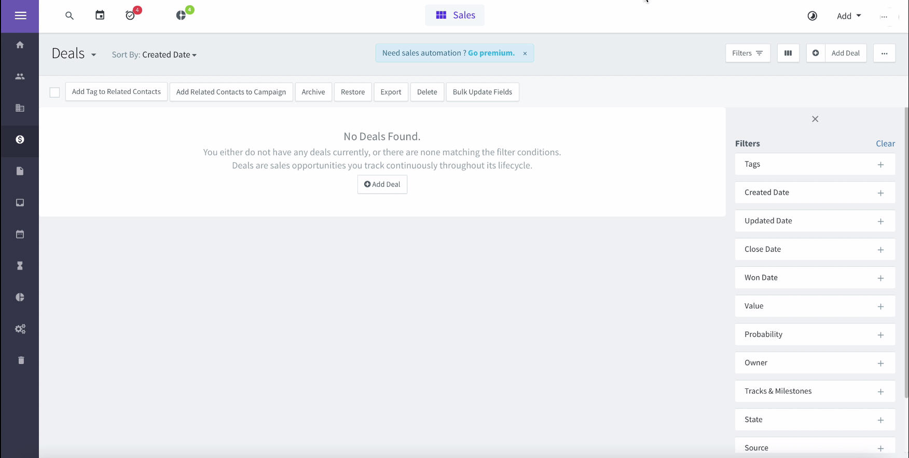
Task: Expand the State filter
Action: tap(815, 420)
